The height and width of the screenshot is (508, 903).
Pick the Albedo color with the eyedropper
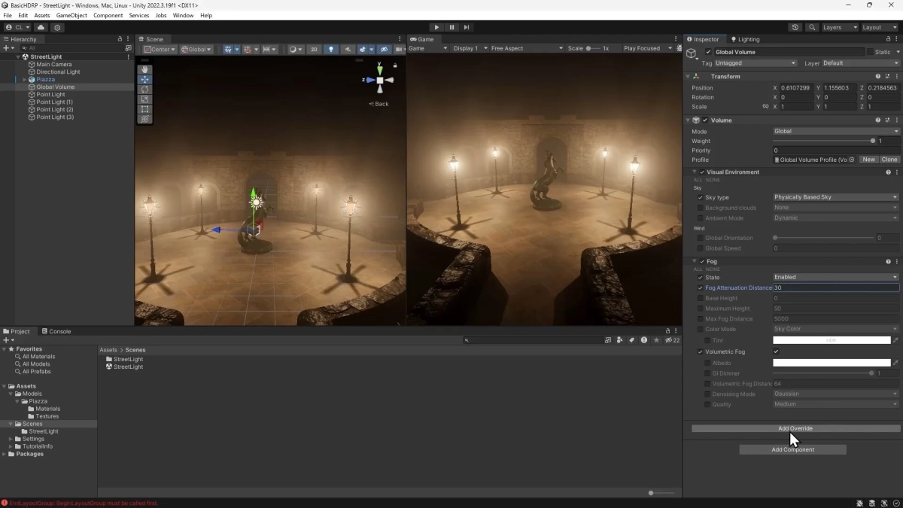pyautogui.click(x=895, y=363)
